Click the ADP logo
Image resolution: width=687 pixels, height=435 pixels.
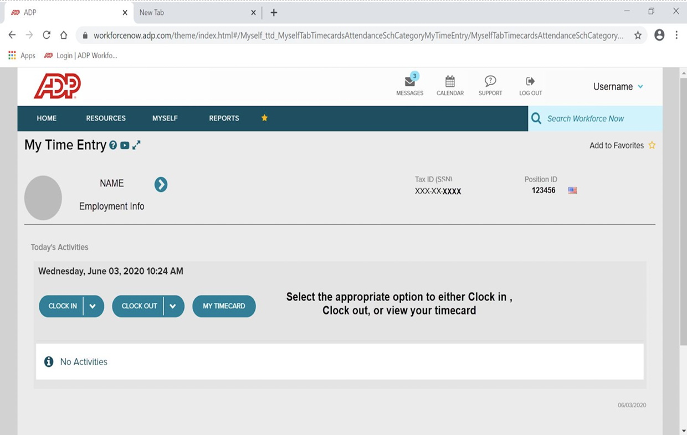(x=58, y=86)
